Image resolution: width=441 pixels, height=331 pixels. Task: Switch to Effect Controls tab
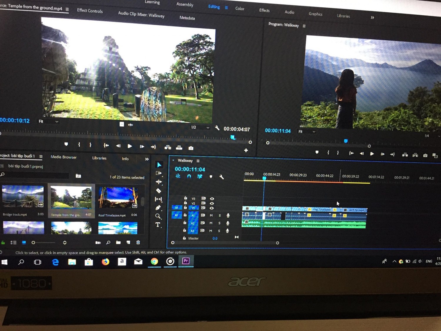(x=90, y=11)
